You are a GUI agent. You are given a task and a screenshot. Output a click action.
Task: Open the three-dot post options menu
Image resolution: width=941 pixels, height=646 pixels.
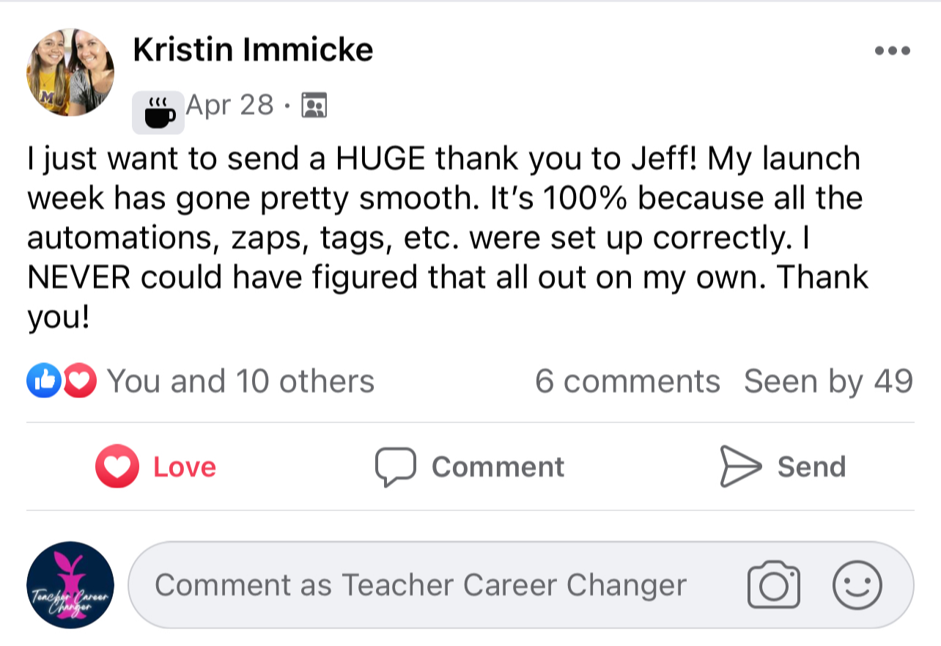coord(893,51)
